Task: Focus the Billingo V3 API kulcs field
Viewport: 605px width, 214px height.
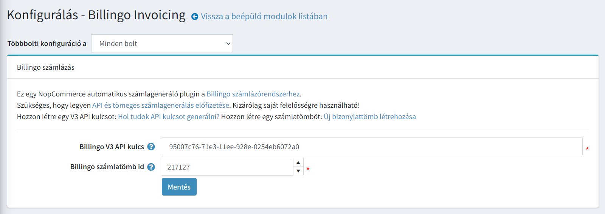Action: click(x=372, y=147)
